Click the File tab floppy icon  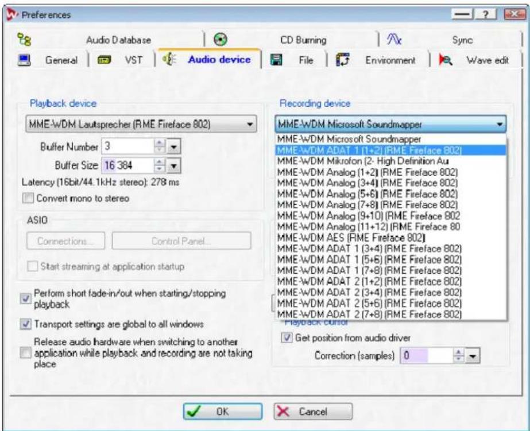click(x=276, y=60)
